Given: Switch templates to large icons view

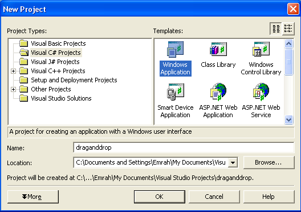Looking at the screenshot, I should click(x=276, y=29).
